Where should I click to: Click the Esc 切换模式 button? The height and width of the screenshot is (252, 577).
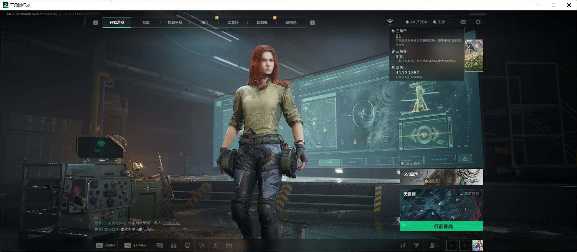pos(106,245)
